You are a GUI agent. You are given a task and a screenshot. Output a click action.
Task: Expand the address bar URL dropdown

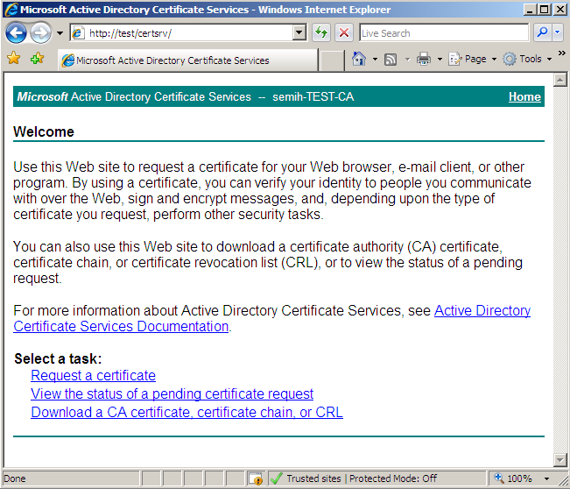tap(299, 33)
